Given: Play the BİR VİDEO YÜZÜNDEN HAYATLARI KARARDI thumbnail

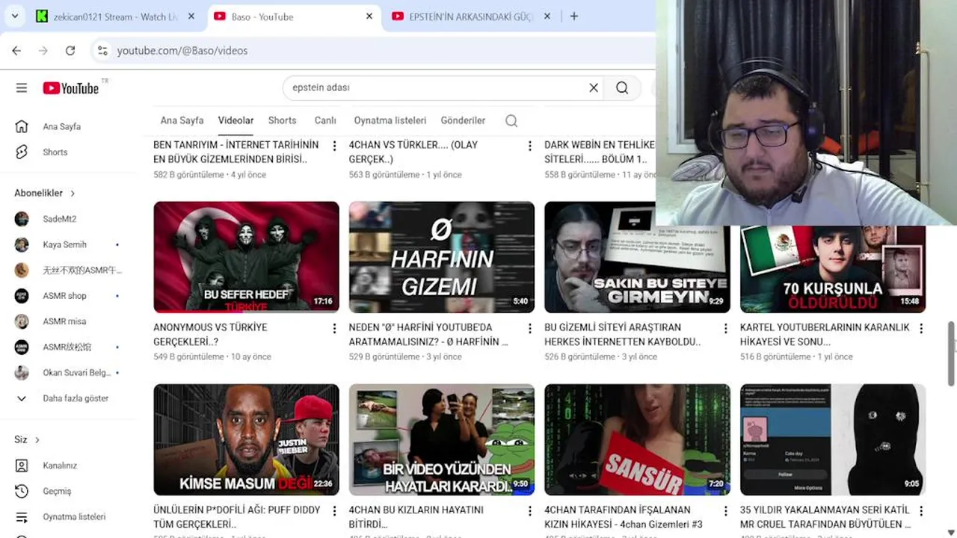Looking at the screenshot, I should tap(442, 439).
